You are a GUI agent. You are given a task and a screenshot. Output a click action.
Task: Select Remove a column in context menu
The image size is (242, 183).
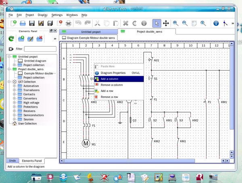coord(112,85)
